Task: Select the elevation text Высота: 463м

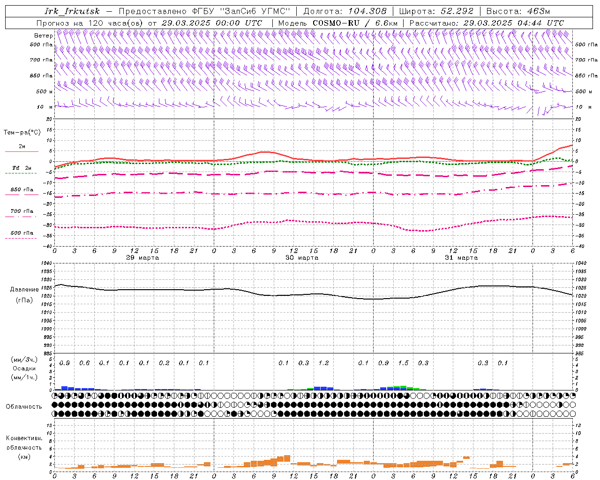Action: [518, 11]
